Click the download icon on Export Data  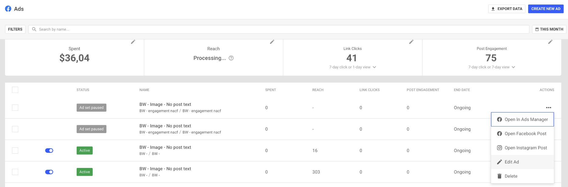[x=493, y=9]
